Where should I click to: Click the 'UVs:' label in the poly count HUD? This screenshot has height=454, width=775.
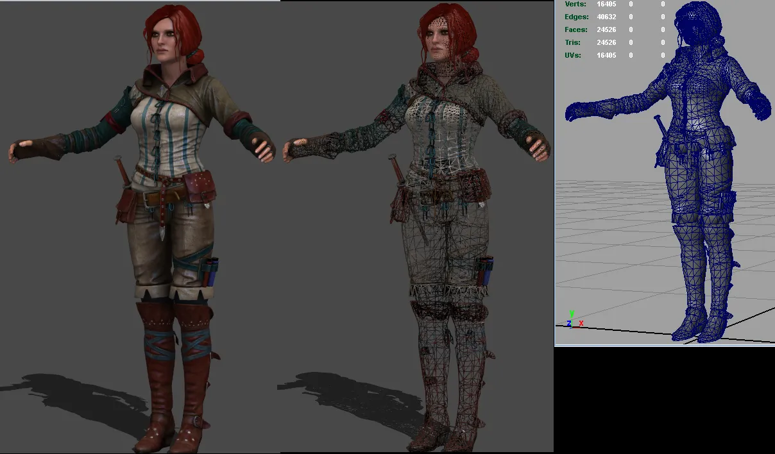[574, 56]
